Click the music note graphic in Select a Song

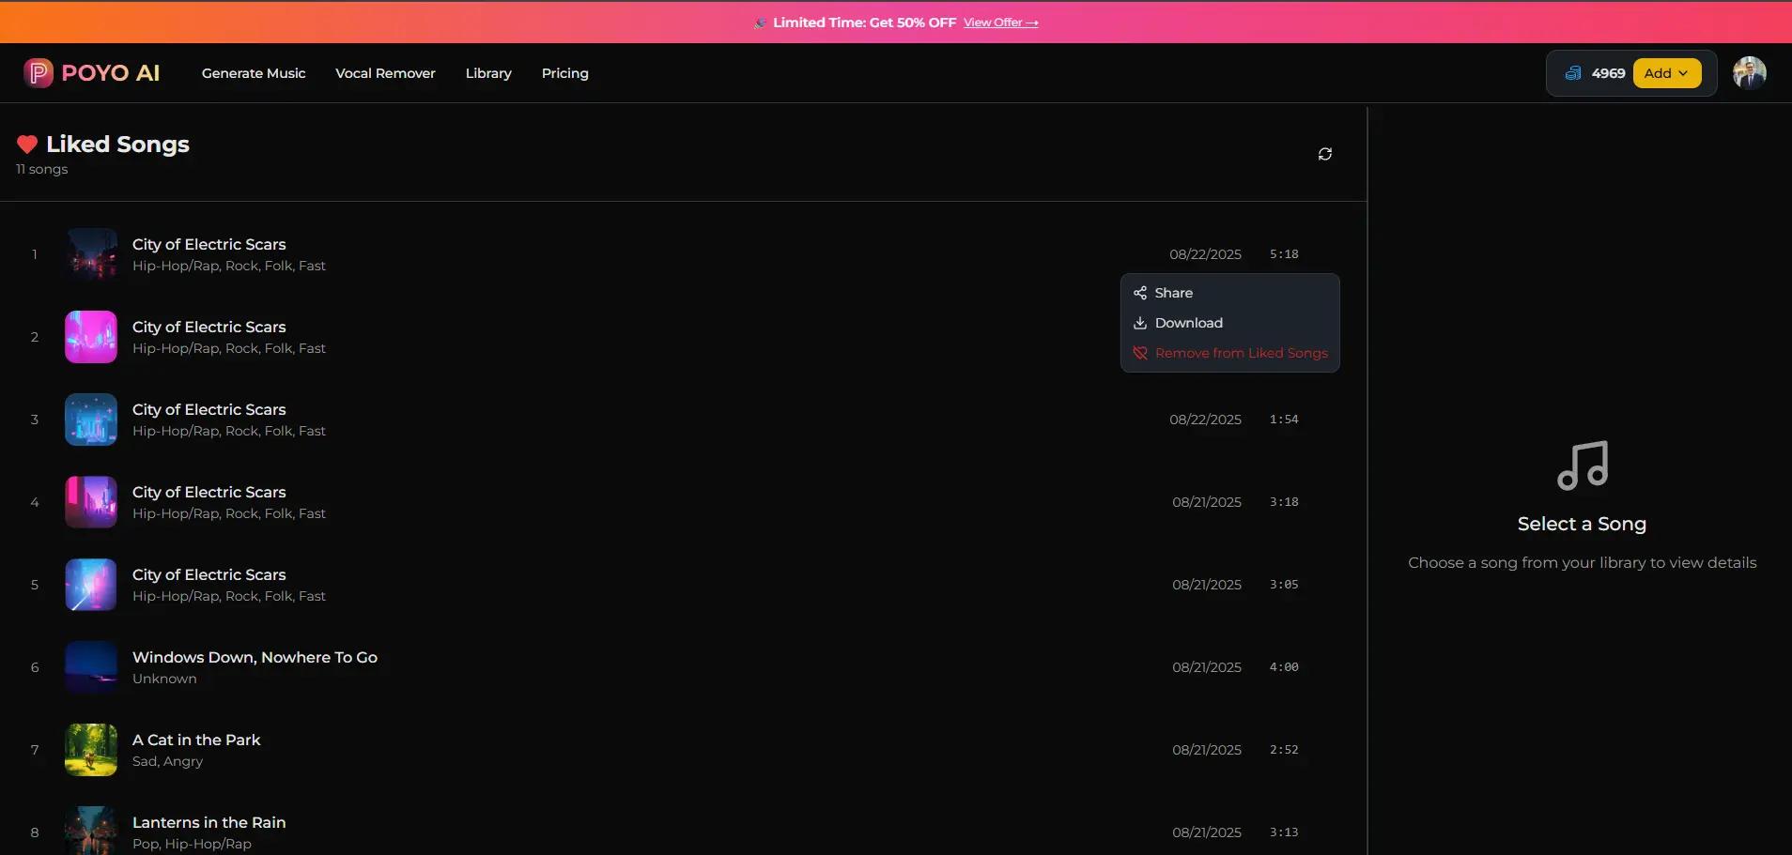pos(1582,466)
